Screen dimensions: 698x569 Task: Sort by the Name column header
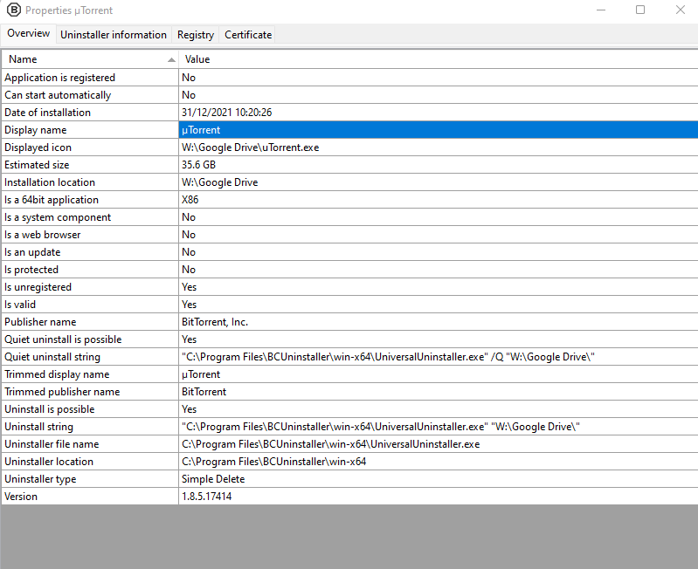90,59
